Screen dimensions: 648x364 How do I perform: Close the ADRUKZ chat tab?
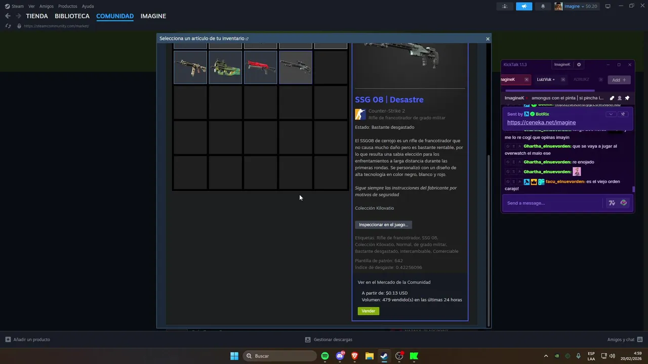601,79
